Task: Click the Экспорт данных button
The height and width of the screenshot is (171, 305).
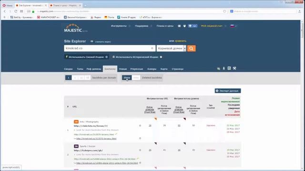Action: pyautogui.click(x=228, y=91)
